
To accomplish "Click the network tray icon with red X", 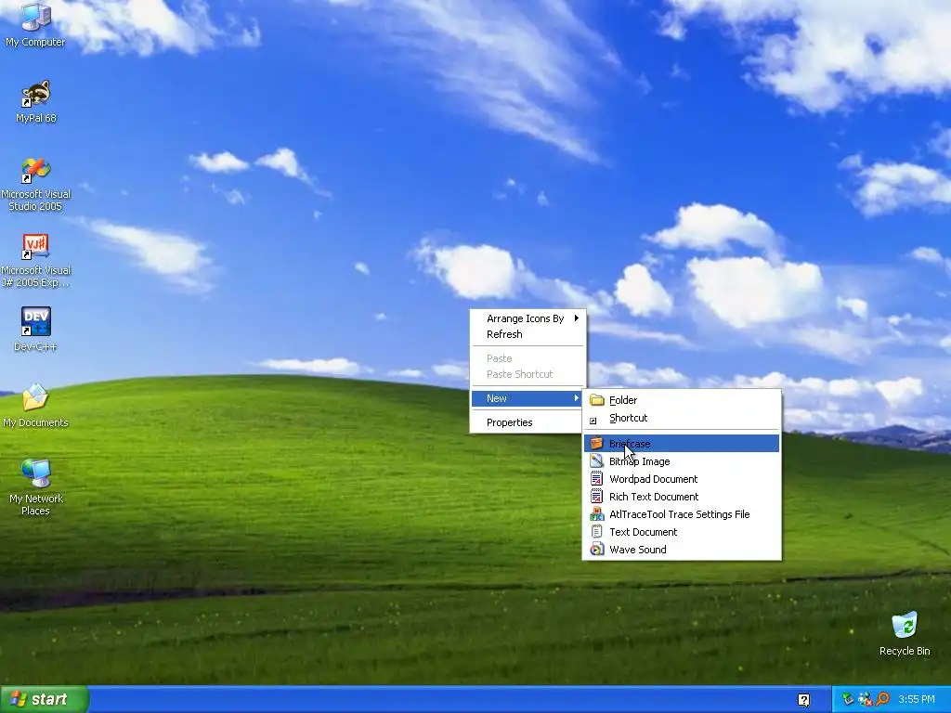I will pos(866,699).
